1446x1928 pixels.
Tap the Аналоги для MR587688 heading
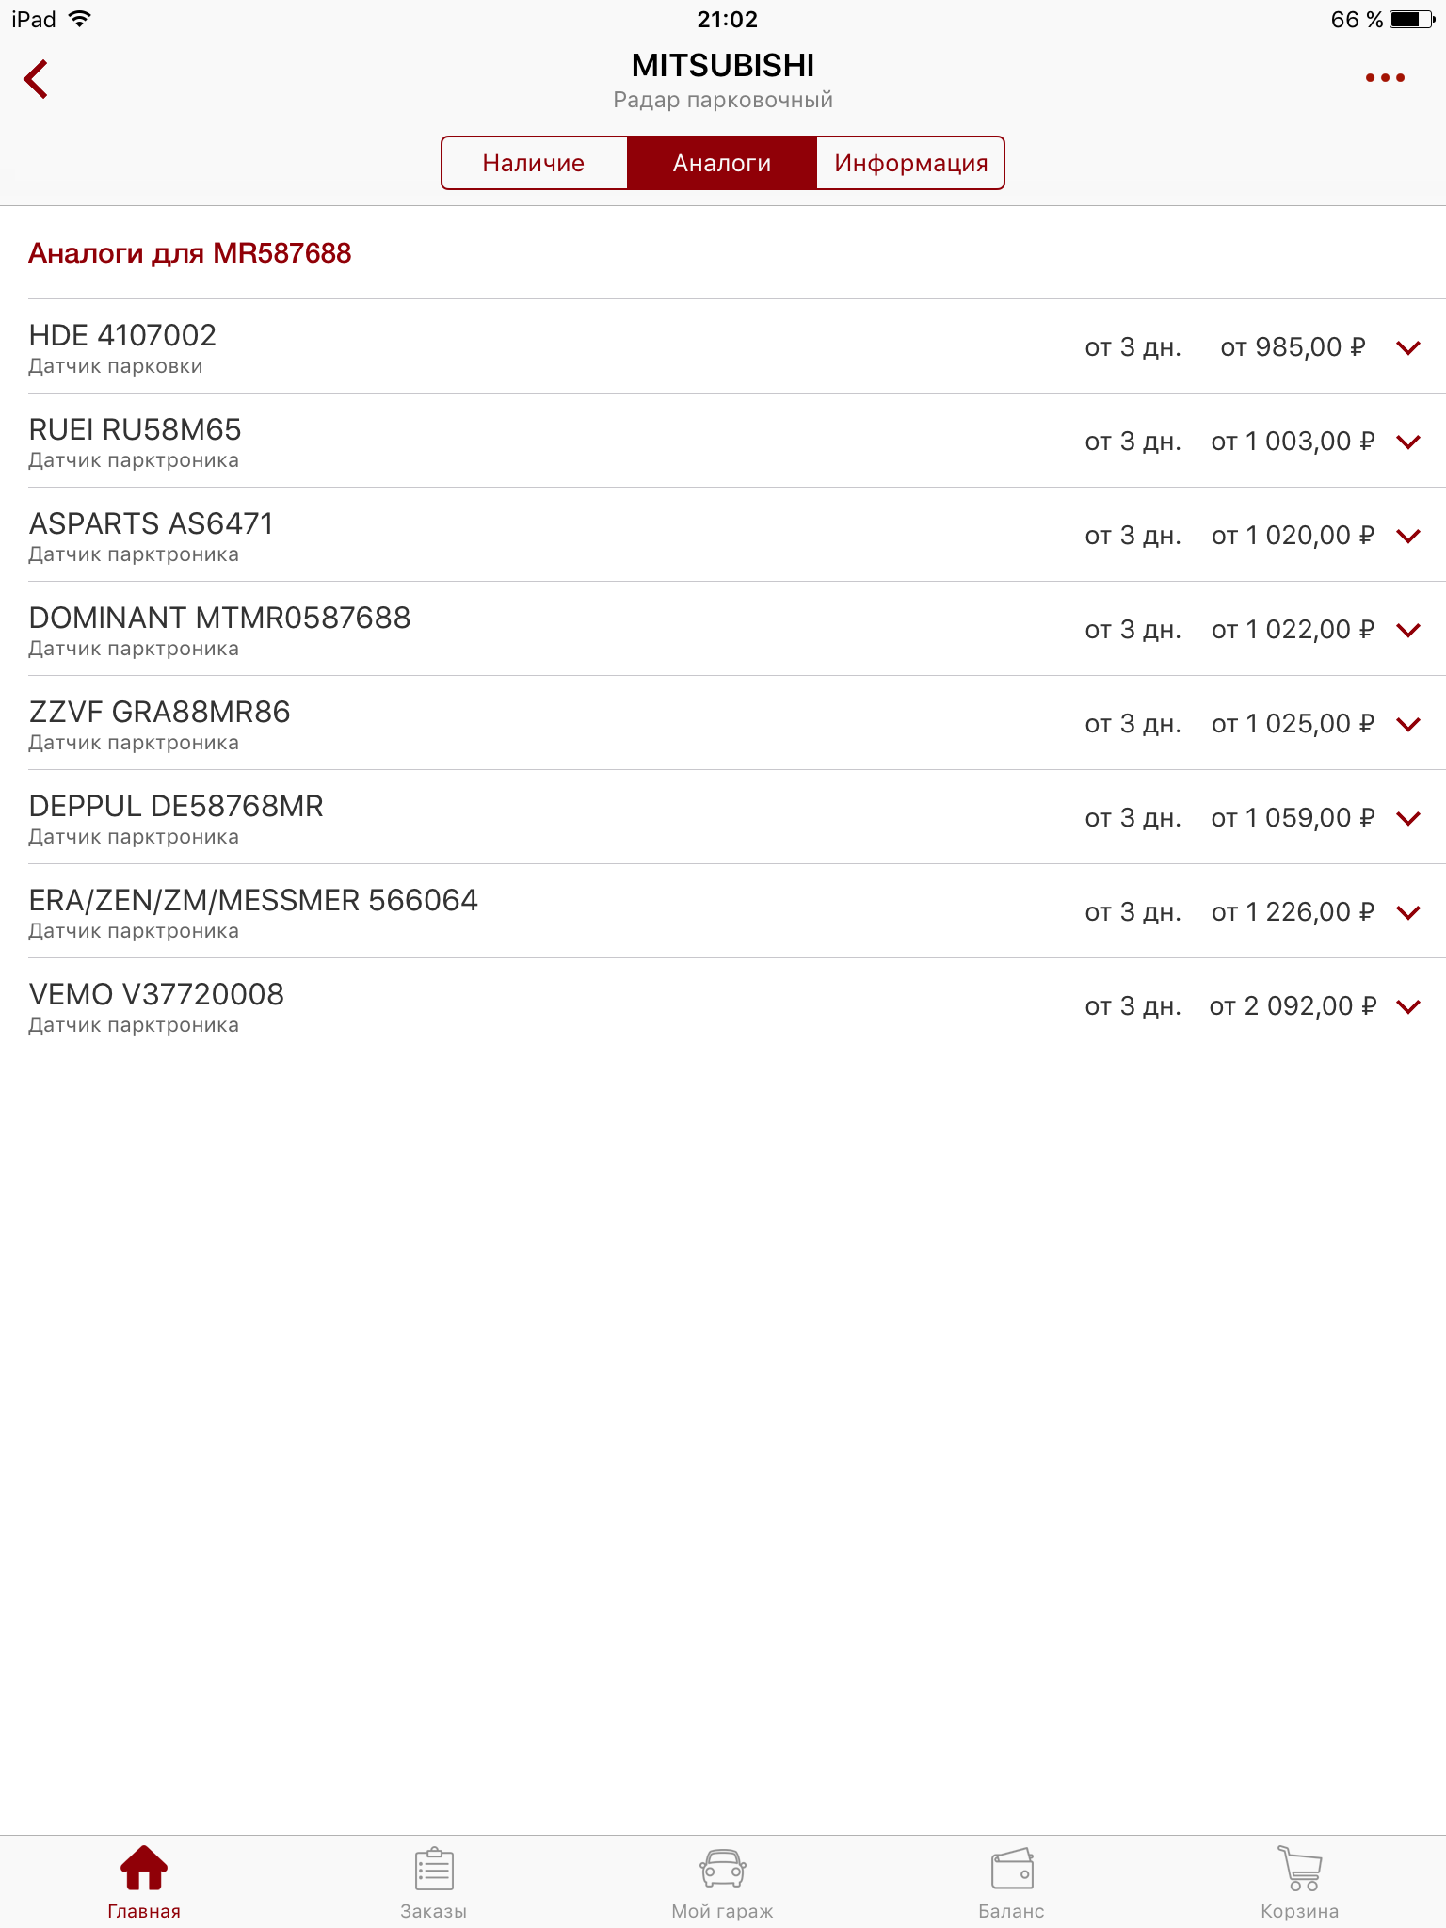190,253
